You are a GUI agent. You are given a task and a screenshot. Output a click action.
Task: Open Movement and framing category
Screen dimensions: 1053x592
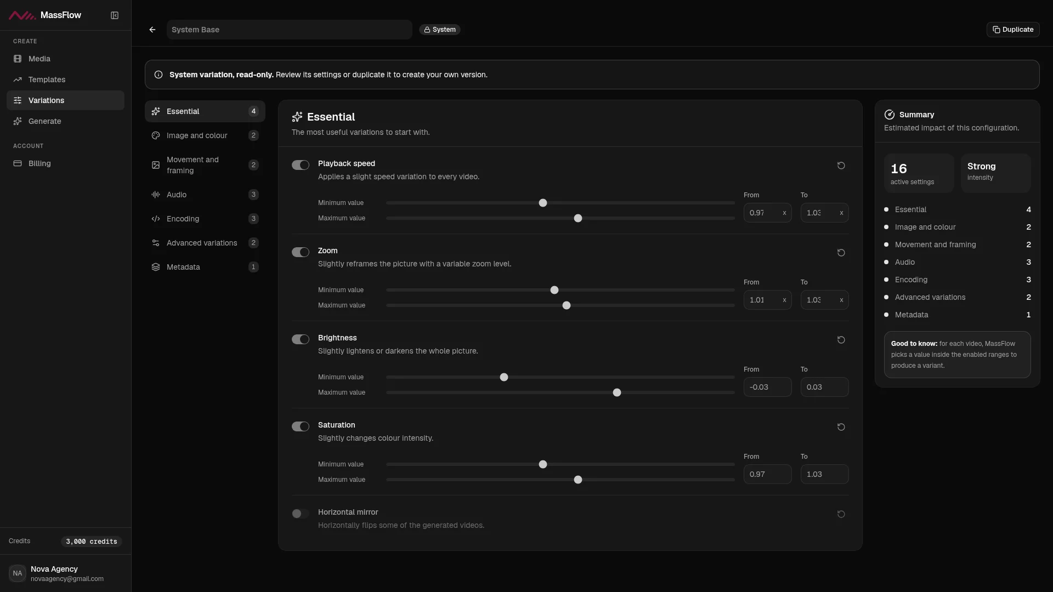pyautogui.click(x=205, y=165)
